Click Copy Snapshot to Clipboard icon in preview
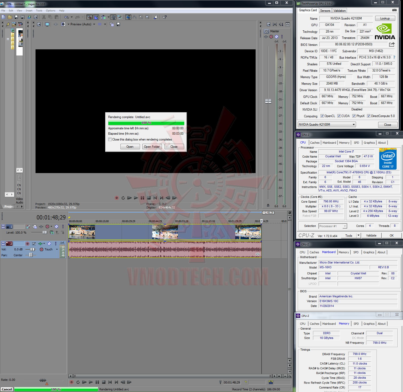This screenshot has height=392, width=403. [x=112, y=24]
